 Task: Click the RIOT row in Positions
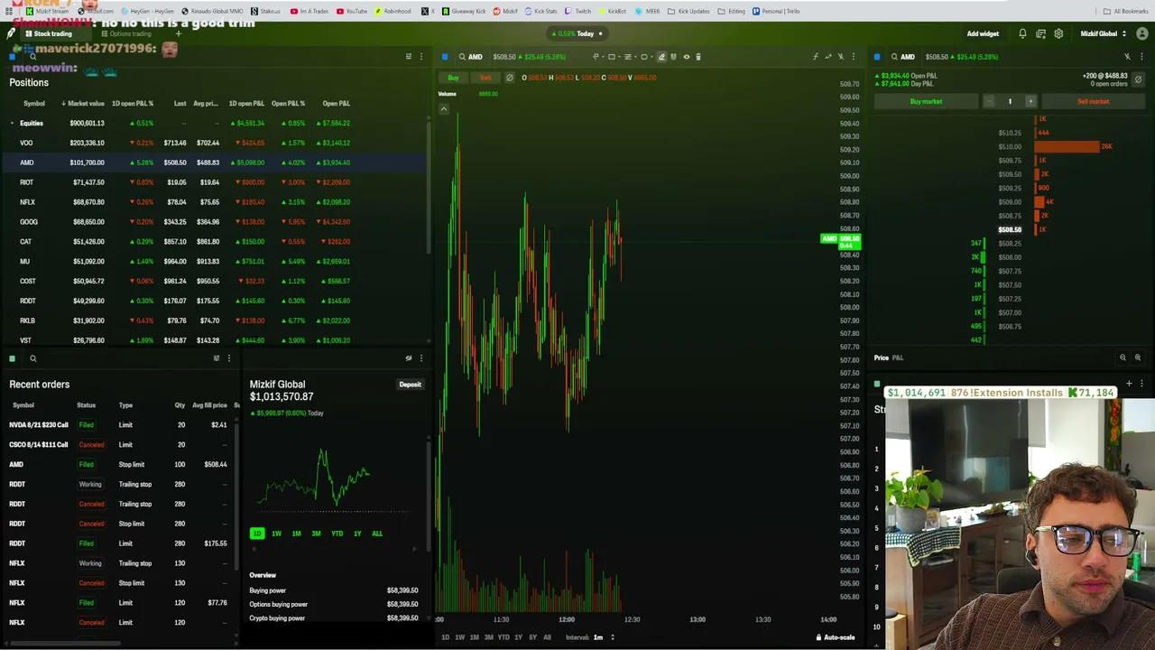pos(214,182)
